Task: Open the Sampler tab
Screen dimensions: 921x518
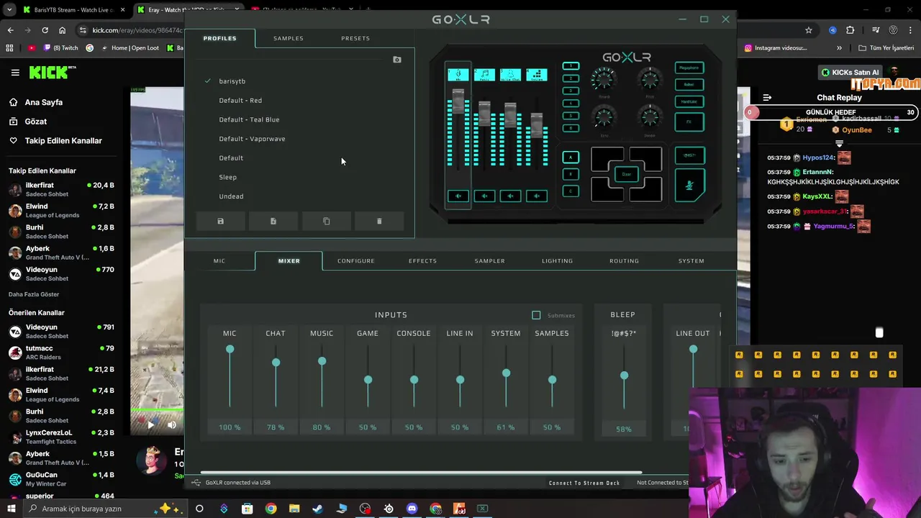Action: (x=490, y=260)
